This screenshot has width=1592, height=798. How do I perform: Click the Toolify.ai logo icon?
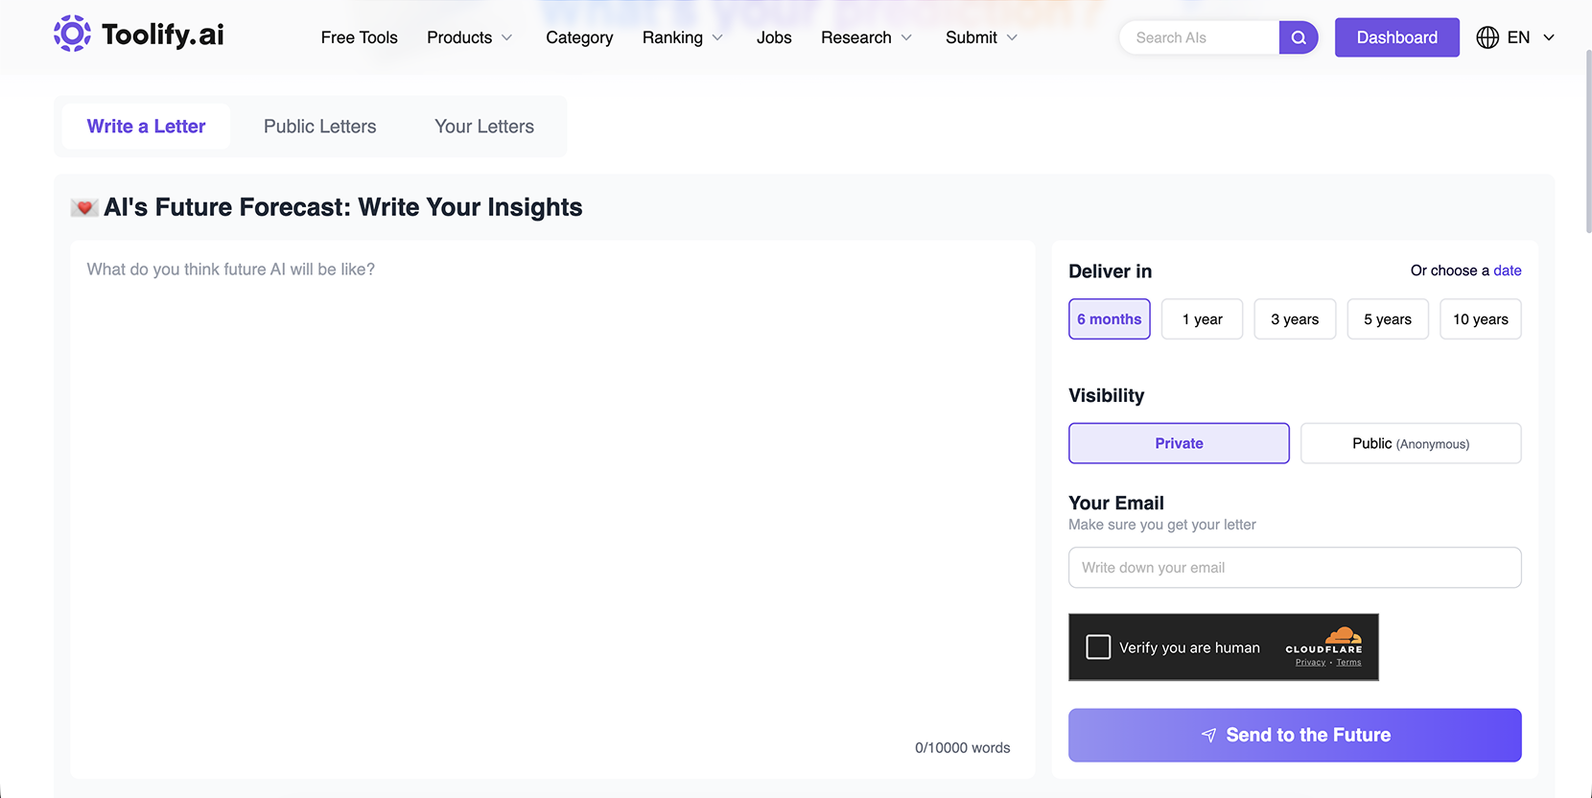coord(72,35)
